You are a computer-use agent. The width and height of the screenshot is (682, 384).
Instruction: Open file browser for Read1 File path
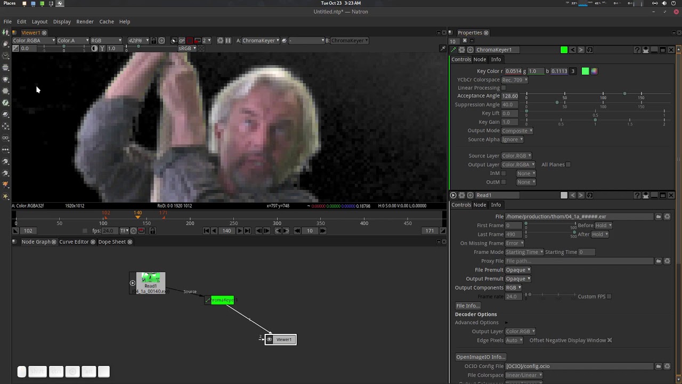point(659,217)
